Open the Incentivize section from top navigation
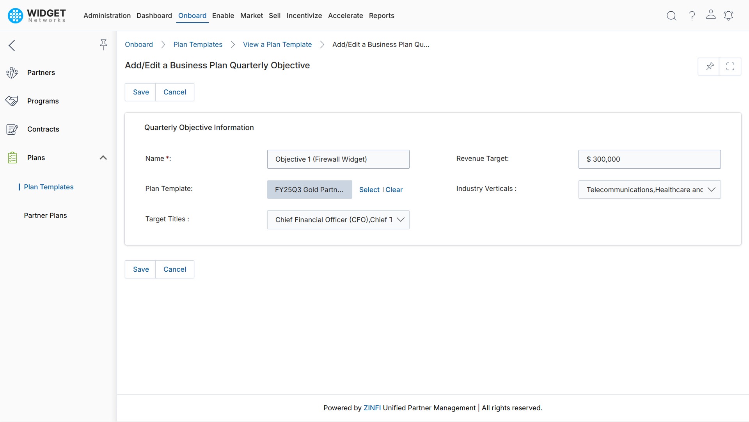The height and width of the screenshot is (422, 749). [304, 16]
